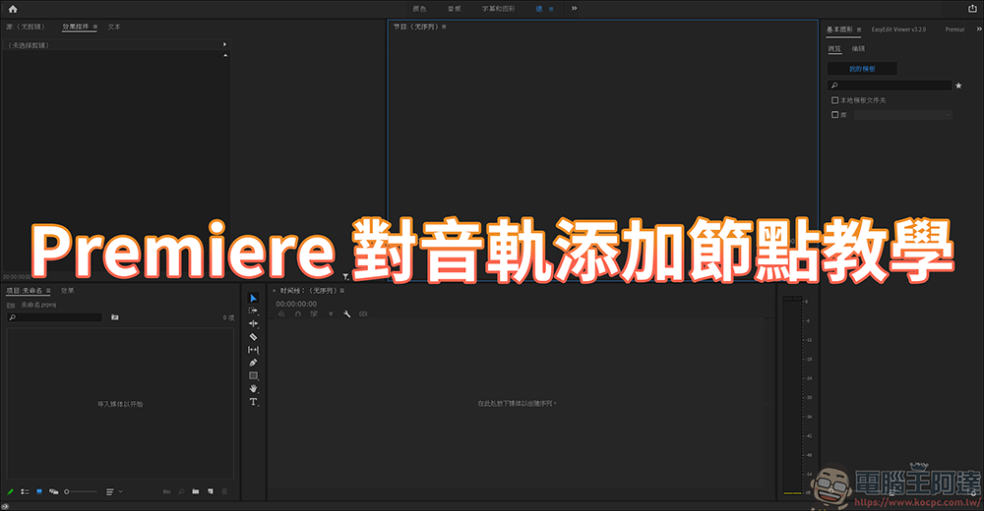The width and height of the screenshot is (984, 511).
Task: Select the Selection arrow tool
Action: click(x=254, y=298)
